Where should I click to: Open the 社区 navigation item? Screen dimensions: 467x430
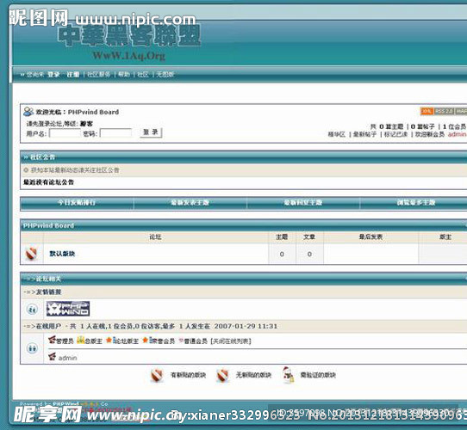point(143,74)
